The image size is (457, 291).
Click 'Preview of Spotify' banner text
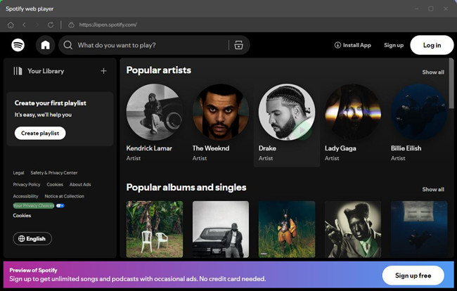click(33, 271)
